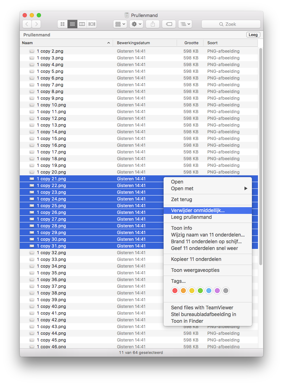Switch to list view in toolbar

(x=72, y=24)
